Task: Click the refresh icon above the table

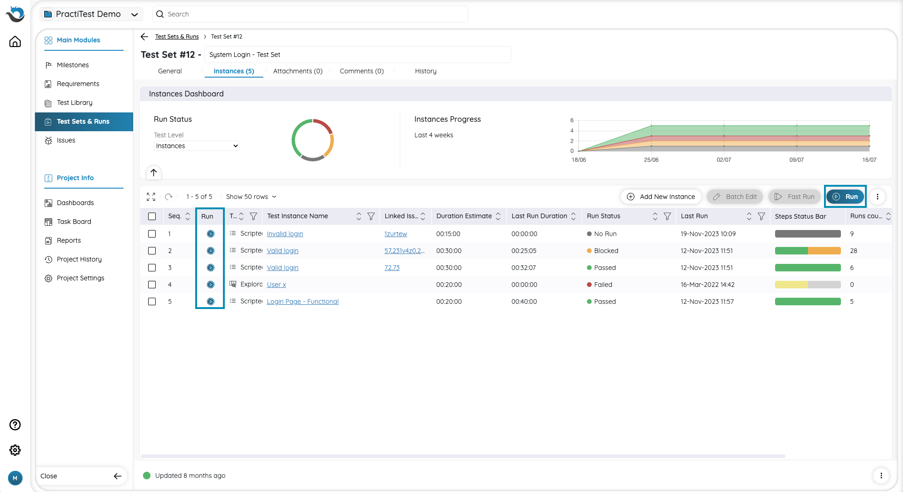Action: click(x=169, y=197)
